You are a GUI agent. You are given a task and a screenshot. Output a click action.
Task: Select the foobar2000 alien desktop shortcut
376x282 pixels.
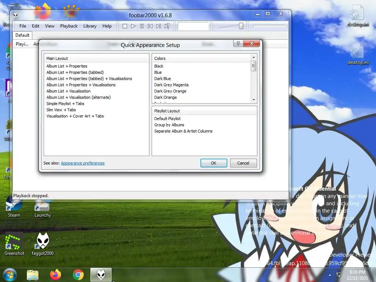(x=43, y=244)
